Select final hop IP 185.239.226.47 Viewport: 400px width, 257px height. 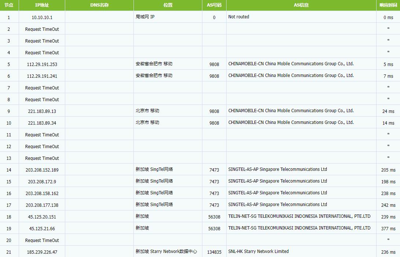(42, 252)
